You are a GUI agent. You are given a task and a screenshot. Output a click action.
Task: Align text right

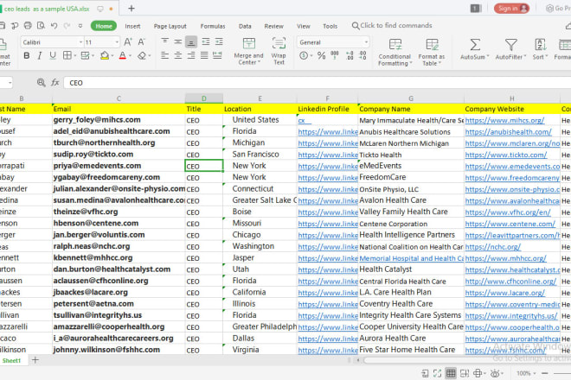pos(191,55)
